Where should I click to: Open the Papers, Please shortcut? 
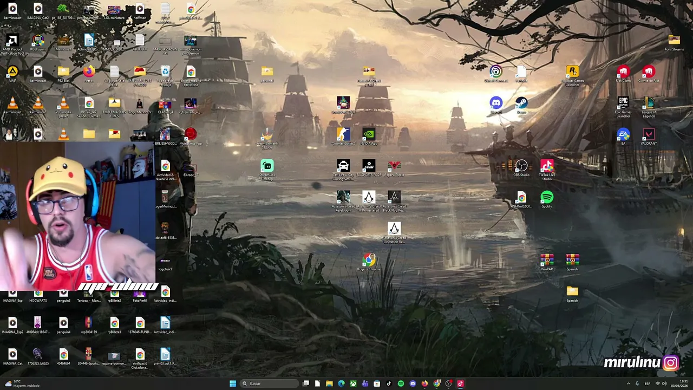tap(394, 168)
